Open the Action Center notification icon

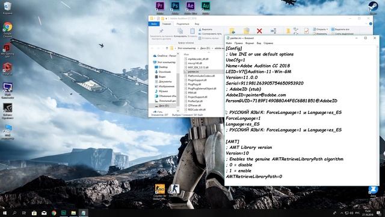pos(378,213)
